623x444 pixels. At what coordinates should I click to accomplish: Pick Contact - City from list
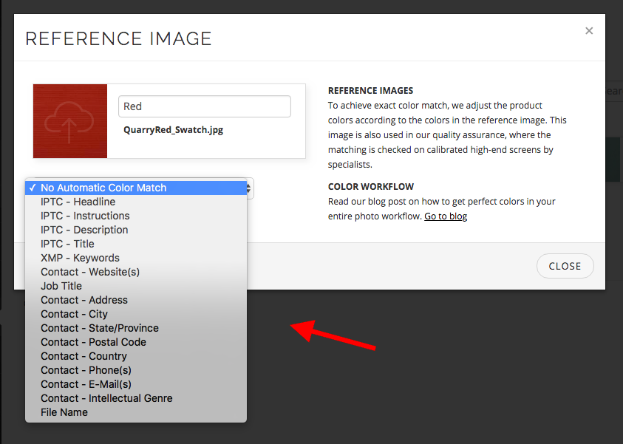click(74, 314)
